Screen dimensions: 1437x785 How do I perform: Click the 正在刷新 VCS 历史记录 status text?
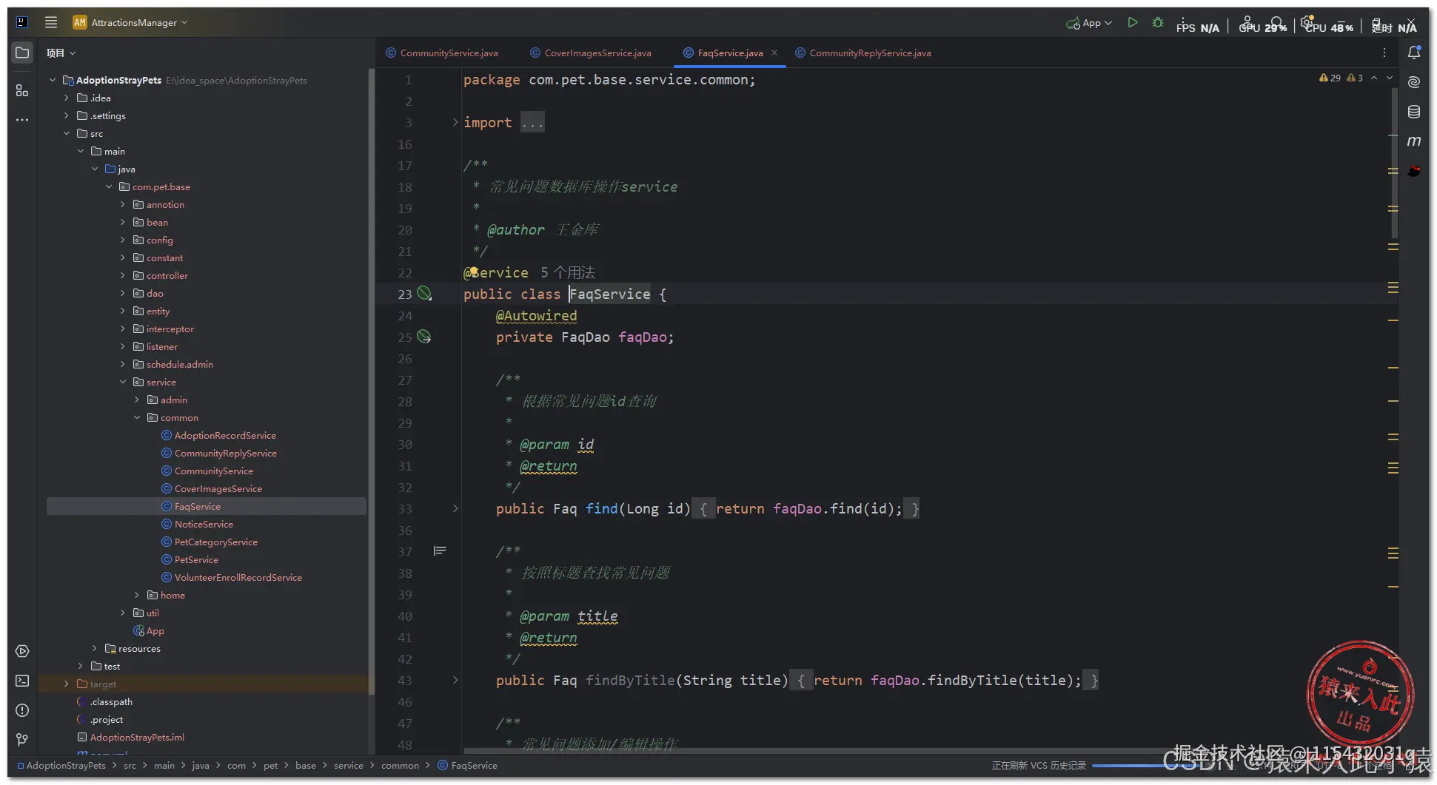coord(1039,766)
